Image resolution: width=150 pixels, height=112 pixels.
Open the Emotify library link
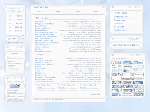coord(41,26)
